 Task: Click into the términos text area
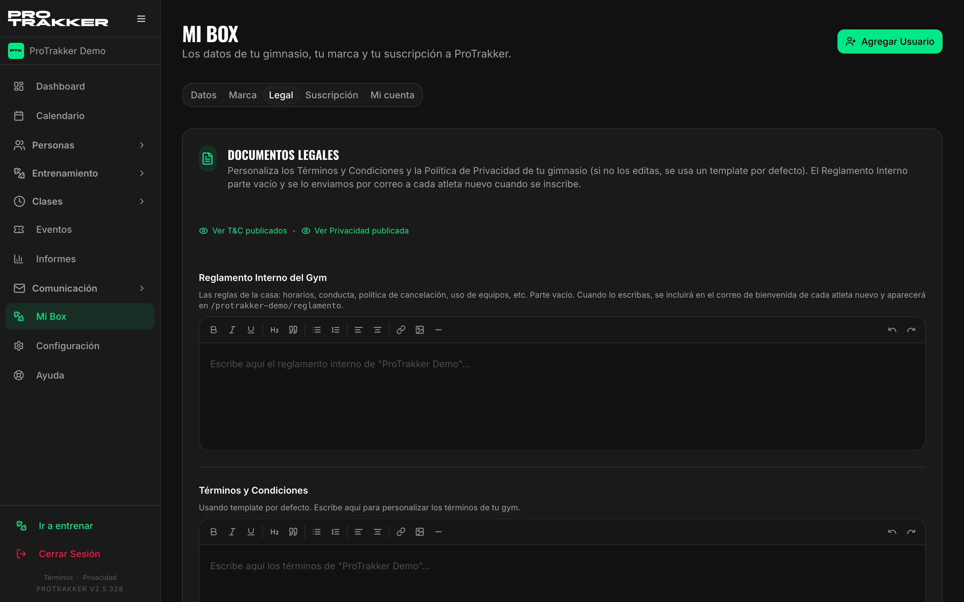(x=562, y=573)
